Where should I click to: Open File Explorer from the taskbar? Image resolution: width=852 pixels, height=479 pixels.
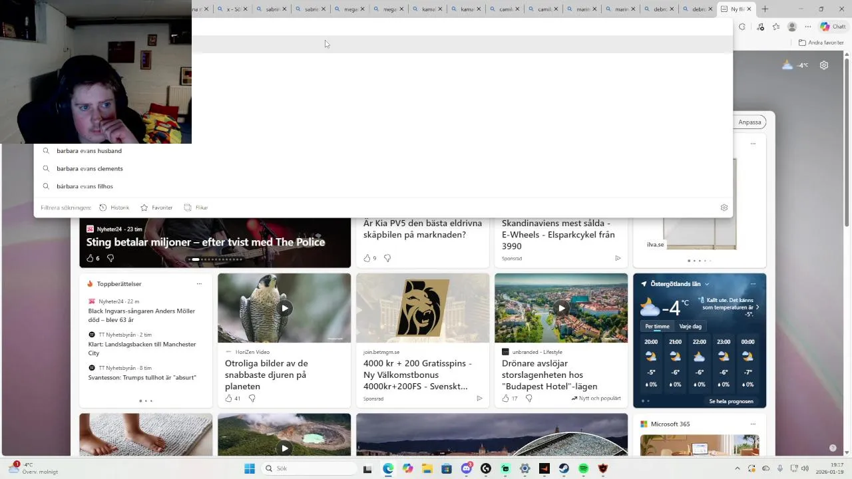coord(427,468)
